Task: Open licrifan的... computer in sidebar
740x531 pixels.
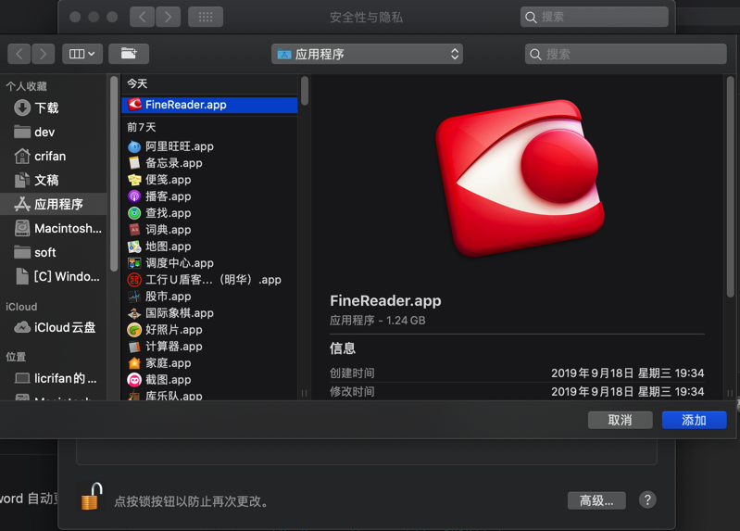Action: pos(54,378)
